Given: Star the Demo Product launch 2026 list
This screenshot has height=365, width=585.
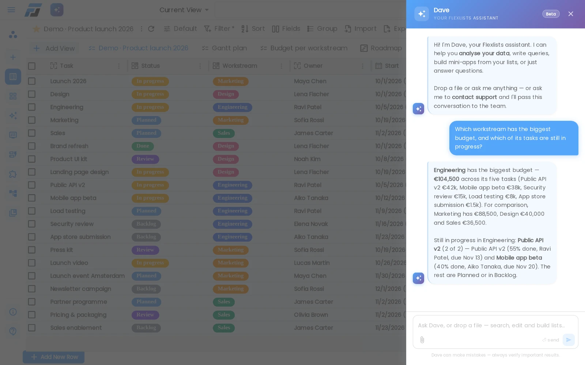Looking at the screenshot, I should 36,29.
